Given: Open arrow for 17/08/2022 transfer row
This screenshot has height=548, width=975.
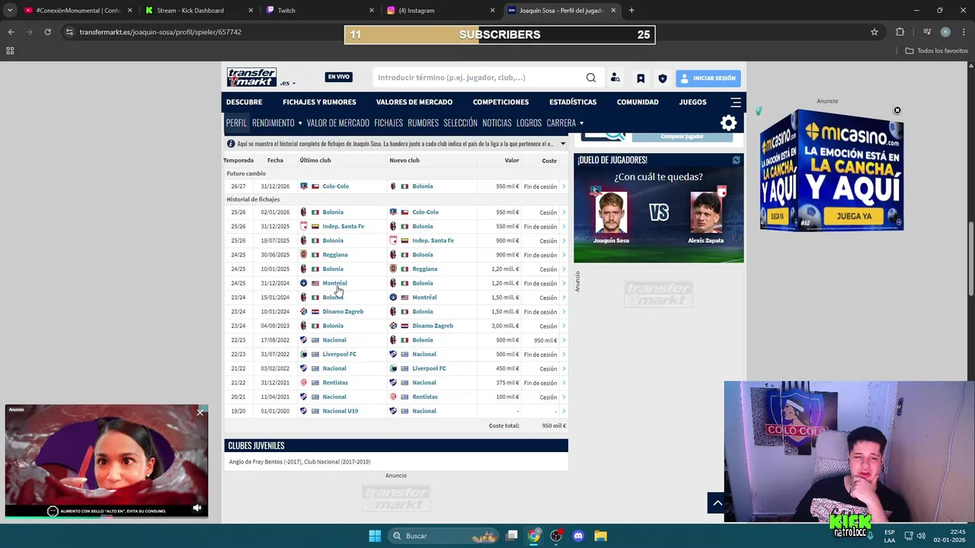Looking at the screenshot, I should tap(564, 340).
